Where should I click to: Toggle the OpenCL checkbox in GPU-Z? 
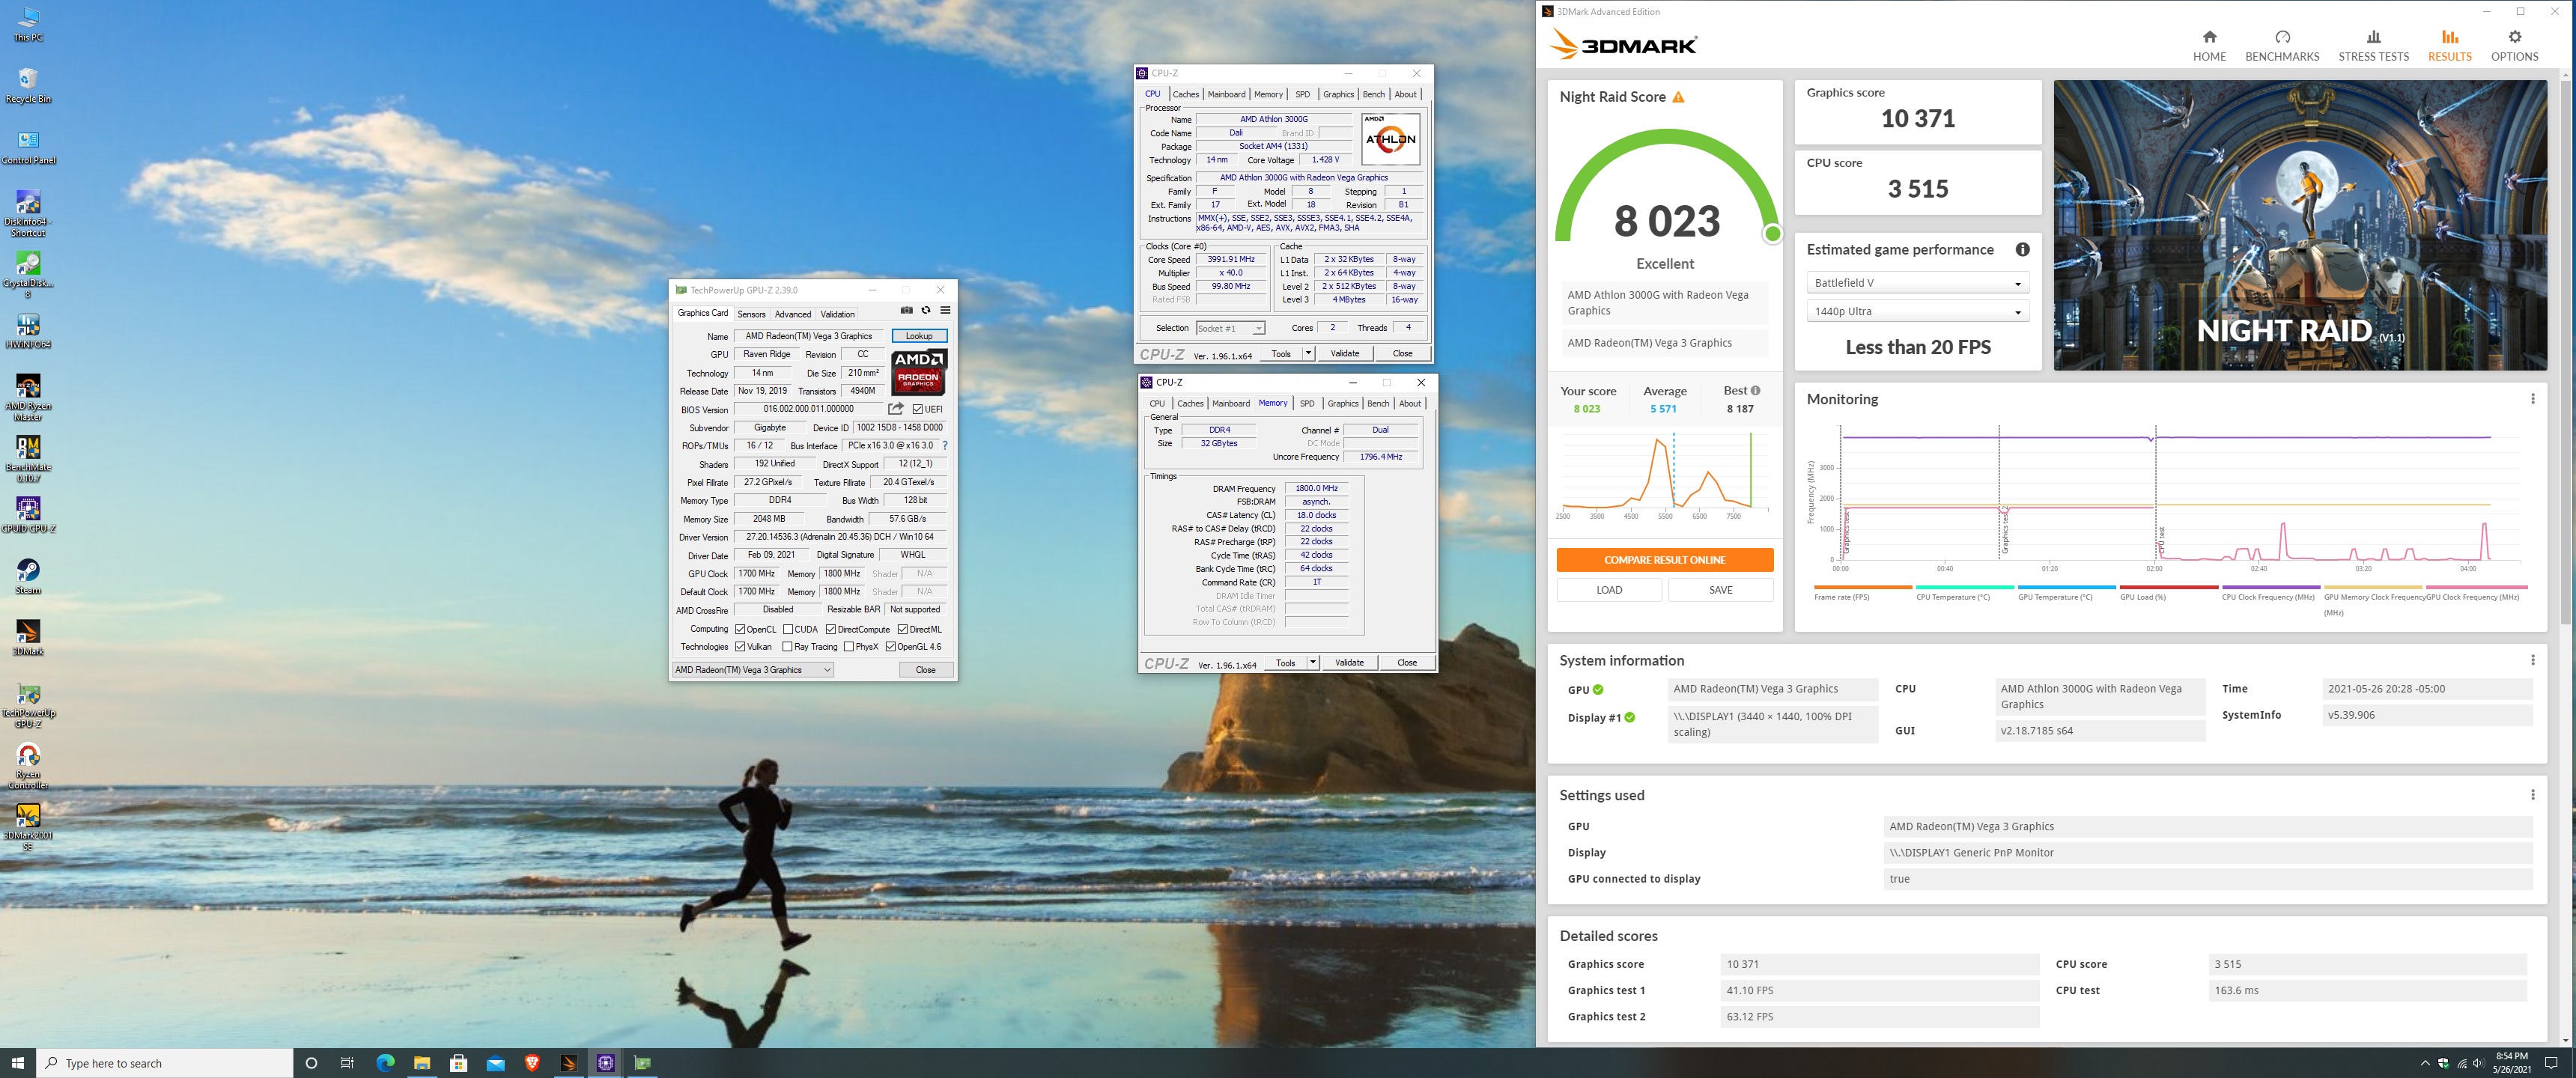click(740, 629)
